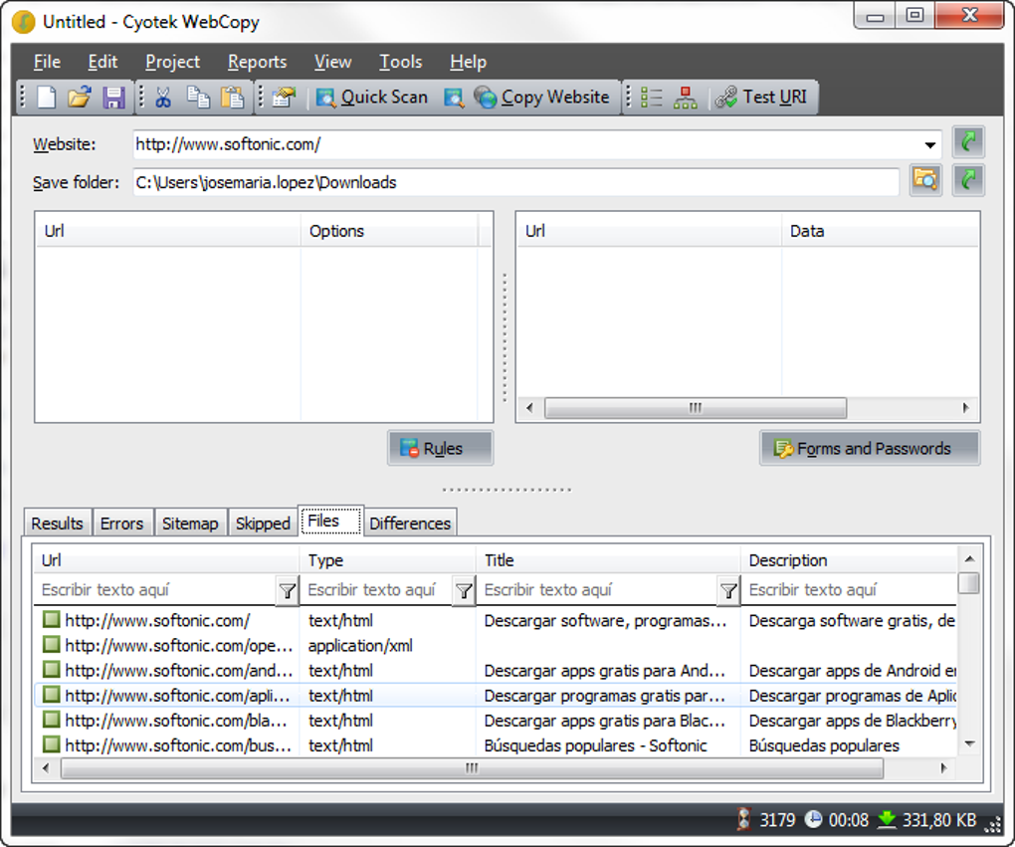
Task: Click 'Búsquedas populares - Softonic' title cell
Action: [595, 745]
